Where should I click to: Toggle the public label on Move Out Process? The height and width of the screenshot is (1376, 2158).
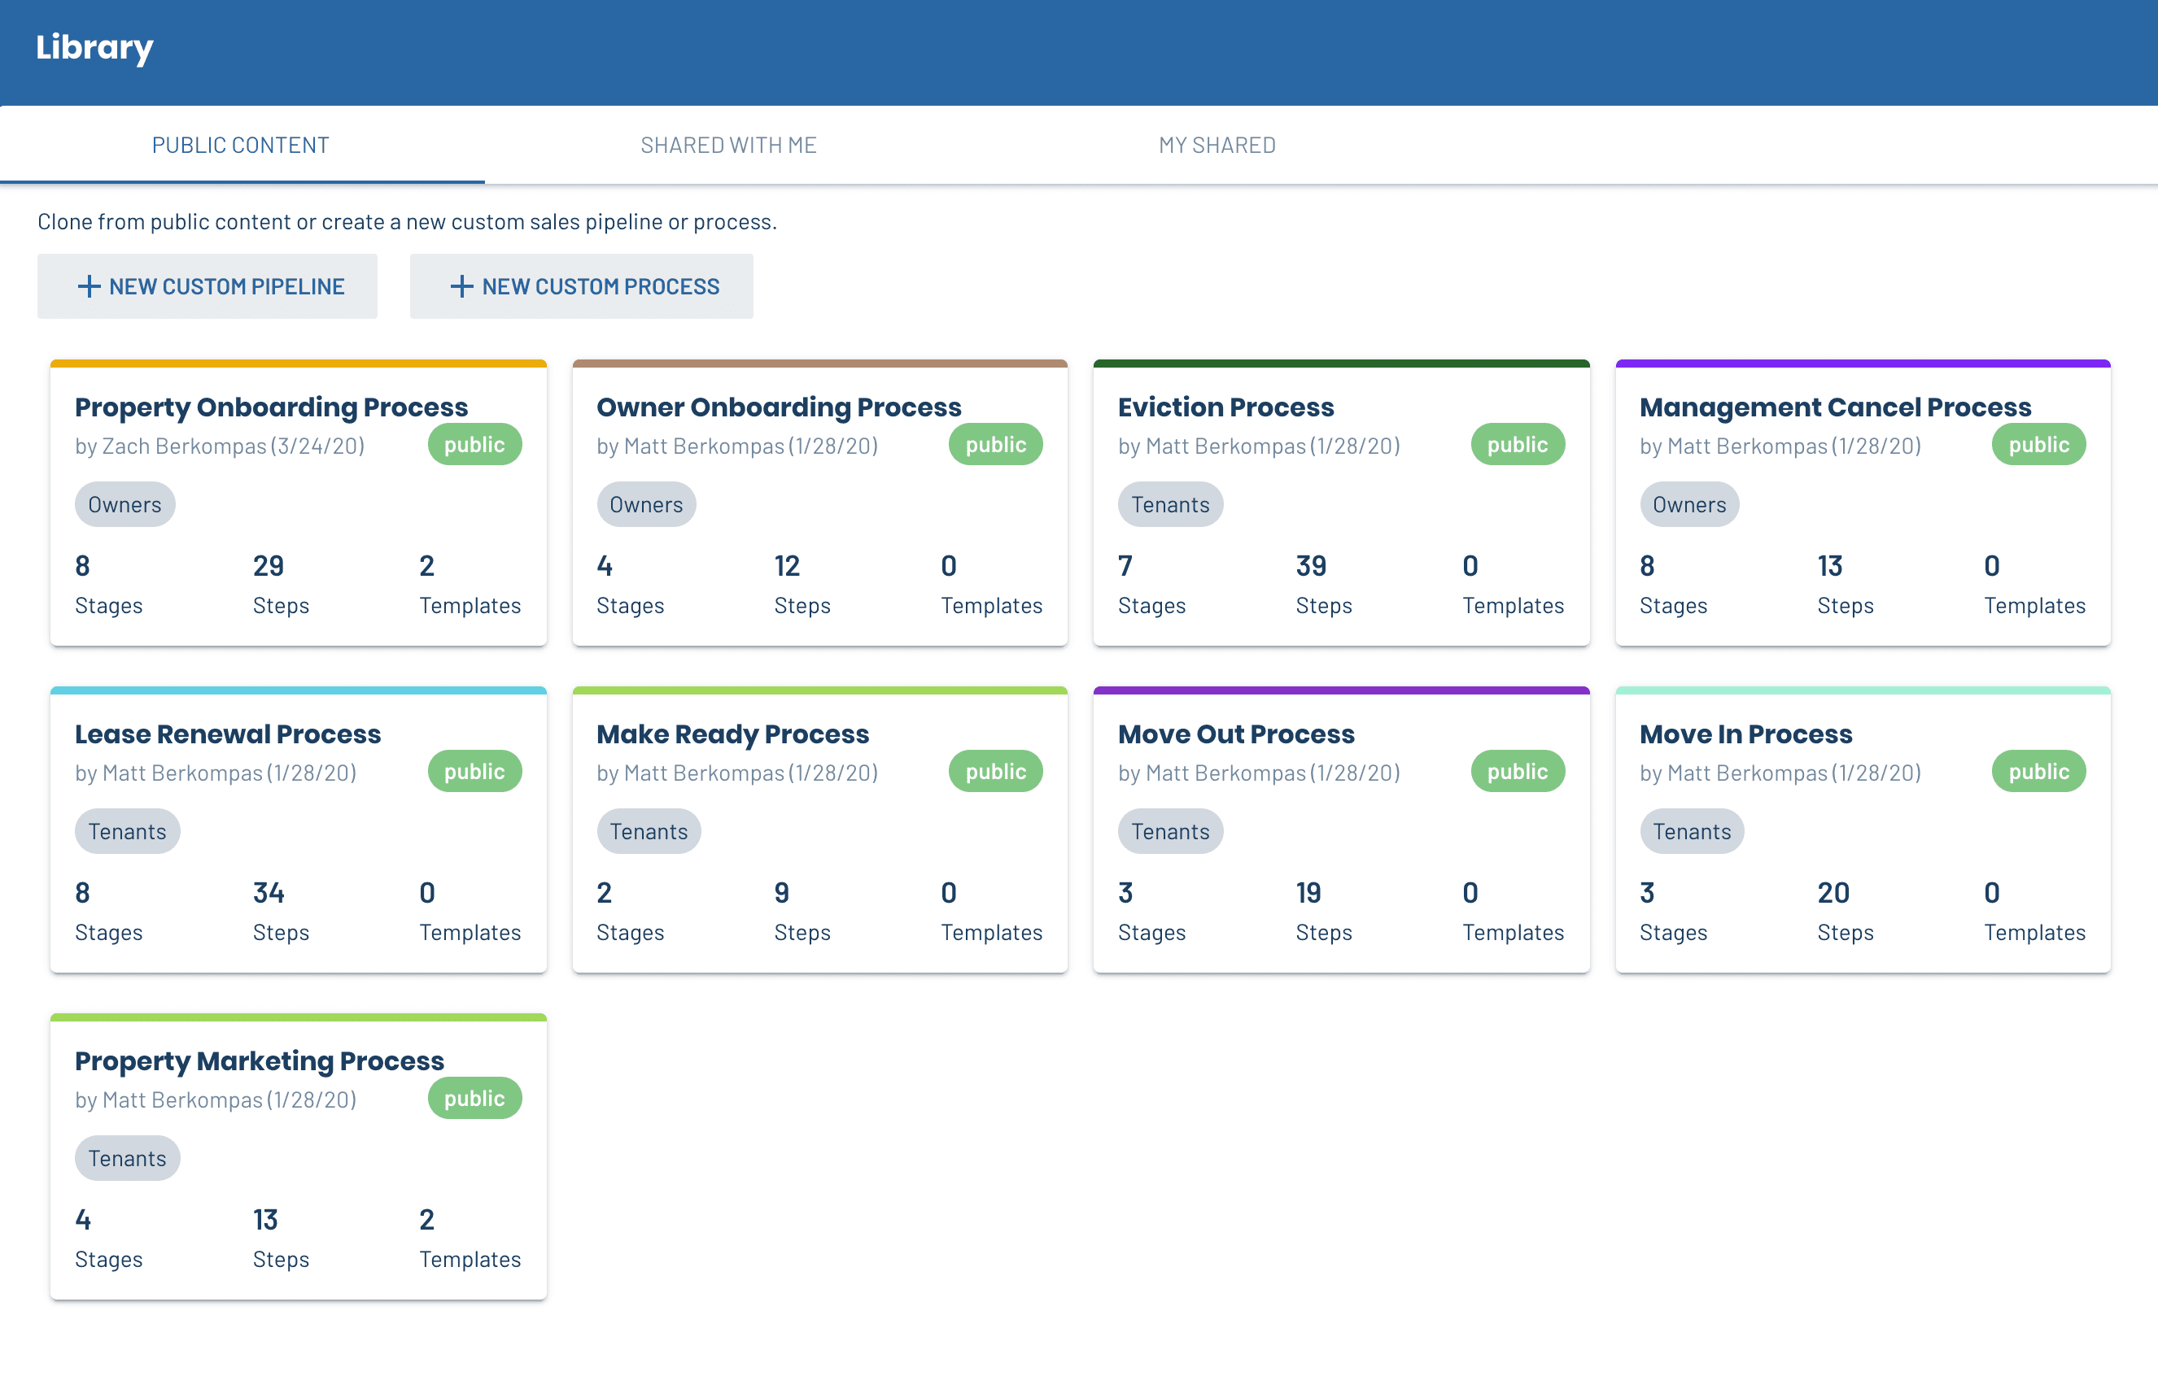[x=1518, y=770]
